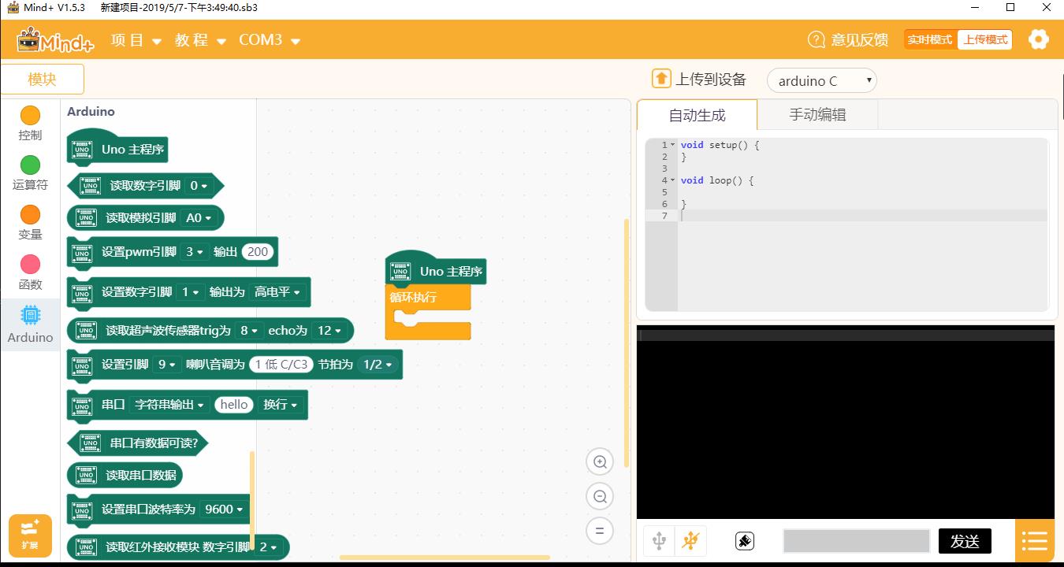Open 换行 newline dropdown
Screen dimensions: 1064x567
pyautogui.click(x=280, y=405)
